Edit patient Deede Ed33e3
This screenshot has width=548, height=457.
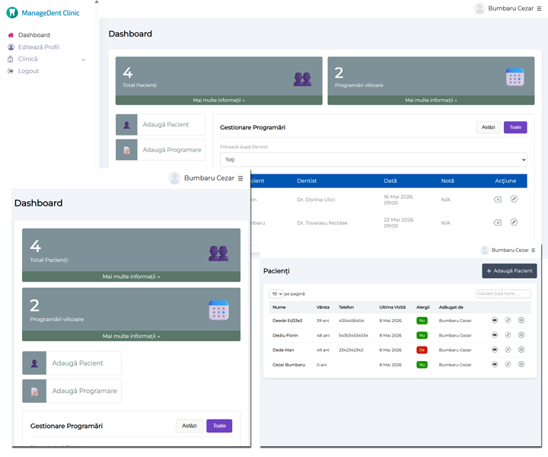(508, 321)
